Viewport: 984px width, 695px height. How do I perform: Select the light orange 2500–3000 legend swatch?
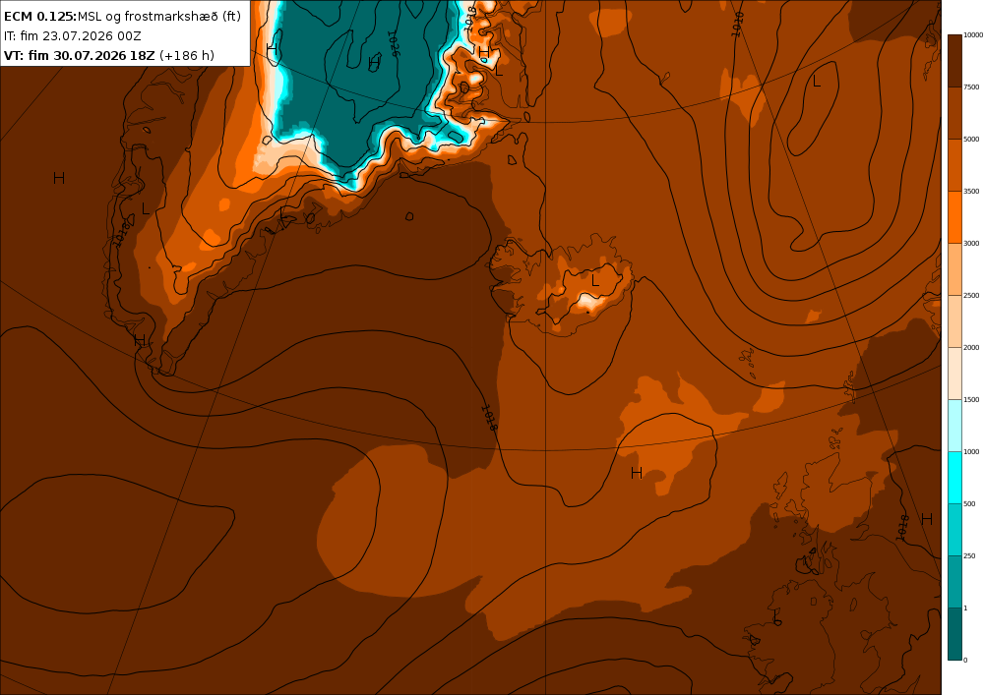[954, 268]
